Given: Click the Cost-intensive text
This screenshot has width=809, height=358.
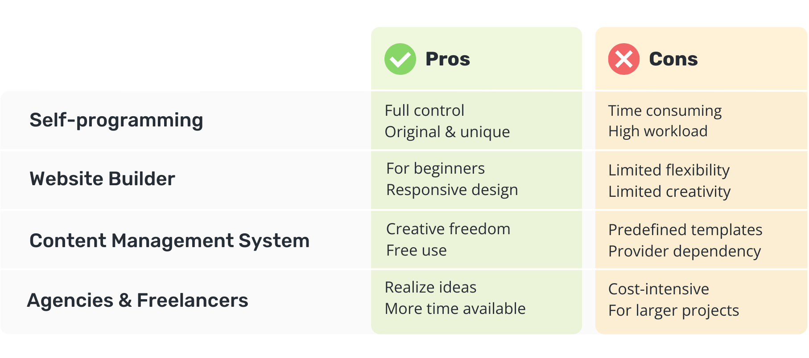Looking at the screenshot, I should (659, 289).
